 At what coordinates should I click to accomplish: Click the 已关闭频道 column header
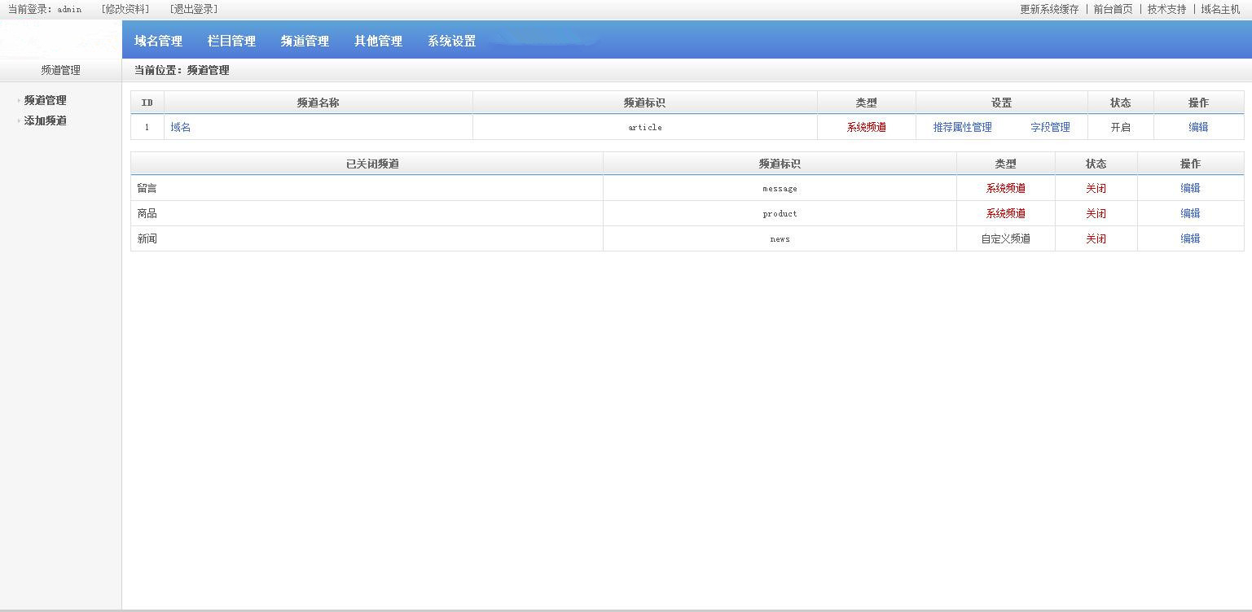[367, 164]
